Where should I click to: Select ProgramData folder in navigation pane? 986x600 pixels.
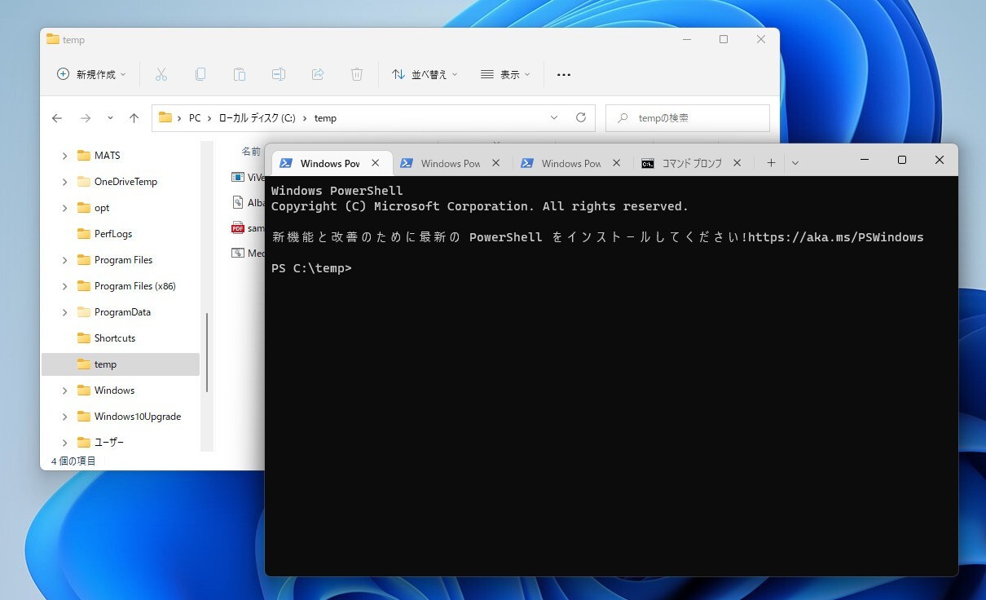tap(121, 312)
